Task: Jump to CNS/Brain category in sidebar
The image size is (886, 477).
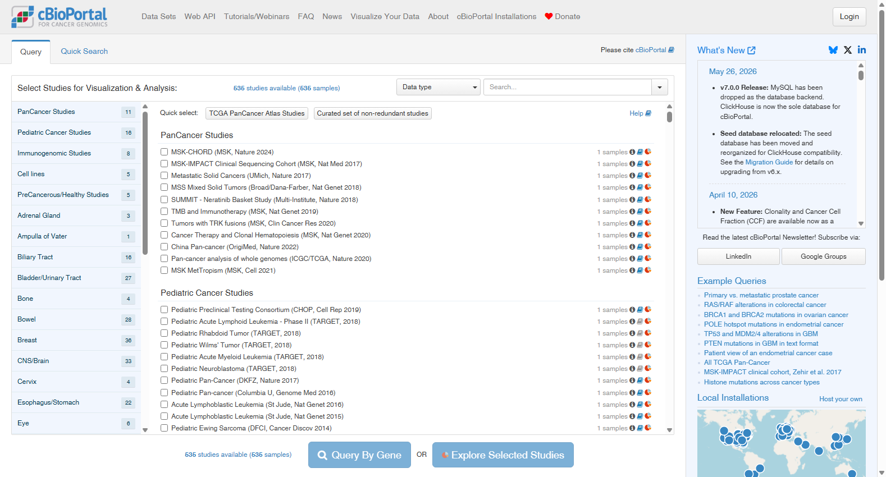Action: pyautogui.click(x=76, y=361)
